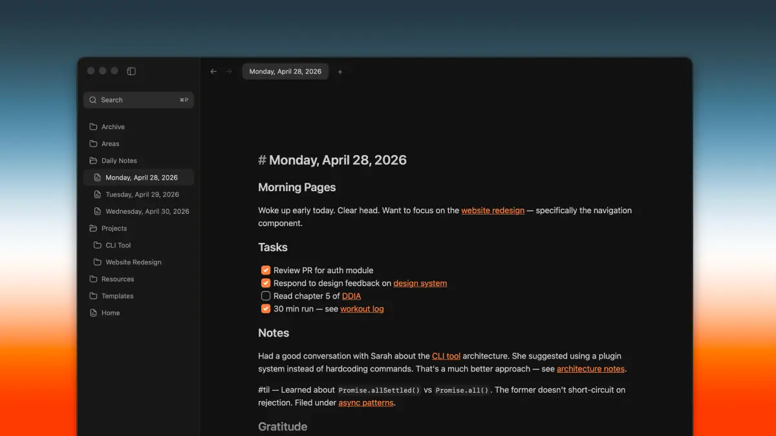Open the architecture notes link
Image resolution: width=776 pixels, height=436 pixels.
pyautogui.click(x=590, y=369)
